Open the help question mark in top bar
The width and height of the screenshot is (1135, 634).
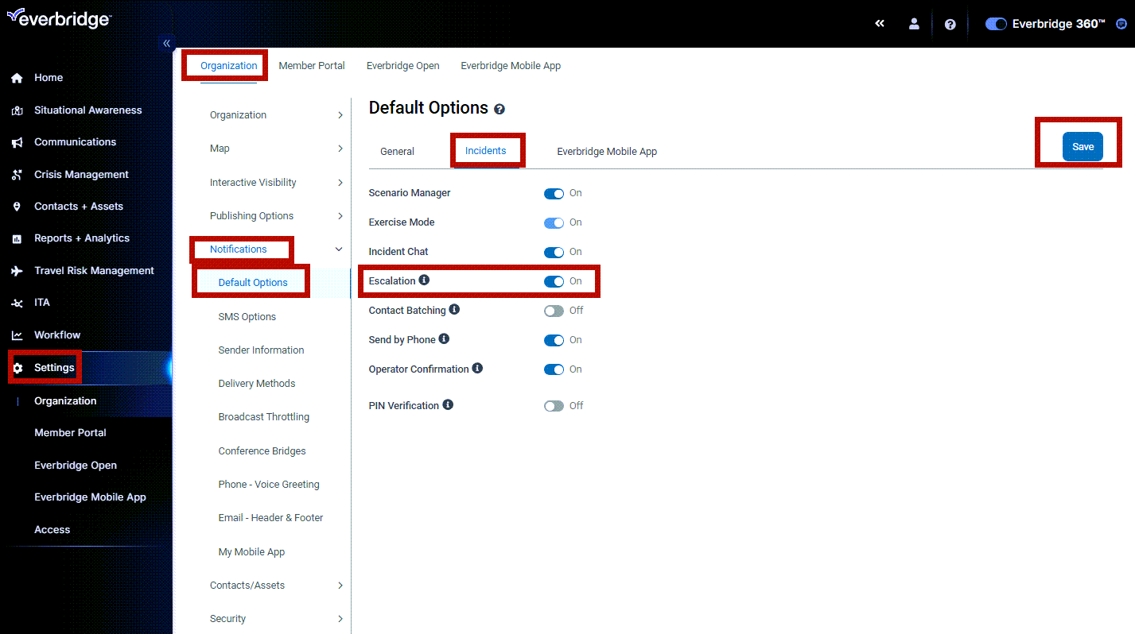950,24
